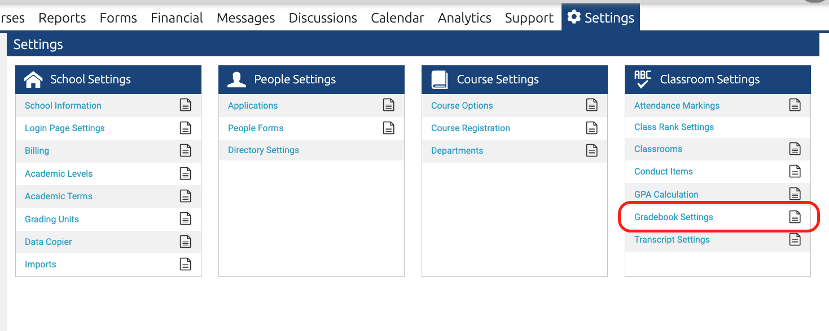Image resolution: width=829 pixels, height=331 pixels.
Task: Click the document icon beside Course Registration
Action: (x=591, y=128)
